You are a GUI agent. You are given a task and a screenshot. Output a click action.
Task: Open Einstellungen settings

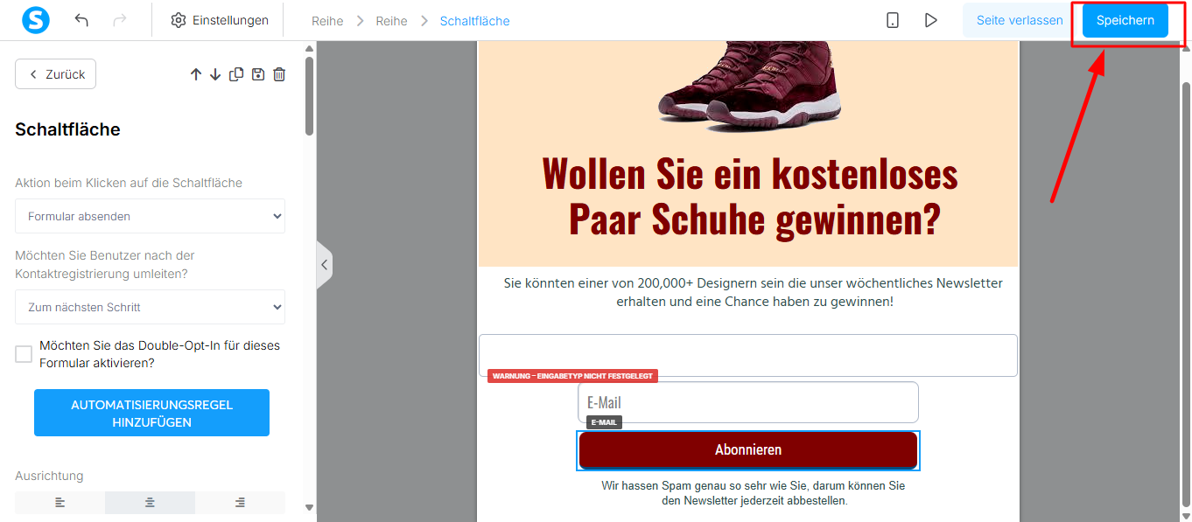coord(220,20)
